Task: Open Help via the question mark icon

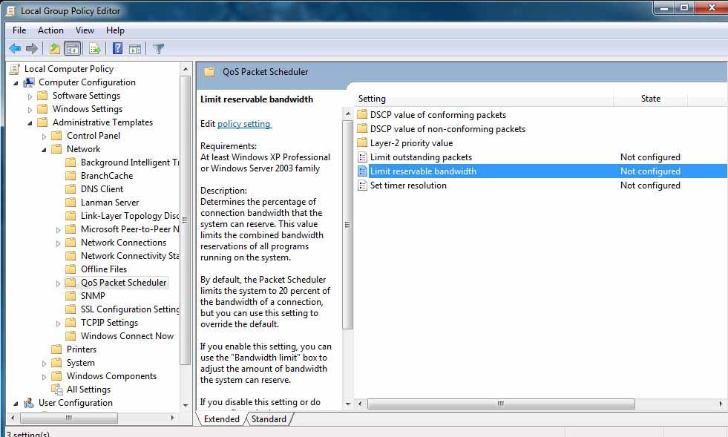Action: click(117, 49)
